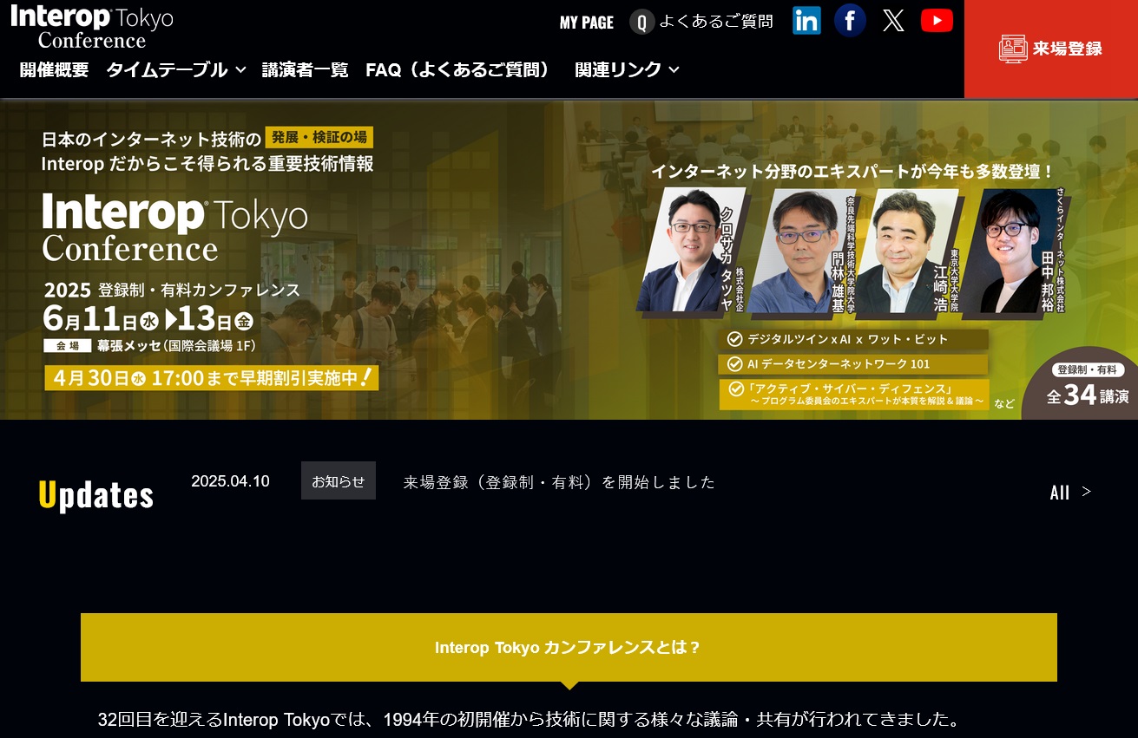Click the arrow next to All in Updates
This screenshot has height=738, width=1138.
pos(1086,492)
